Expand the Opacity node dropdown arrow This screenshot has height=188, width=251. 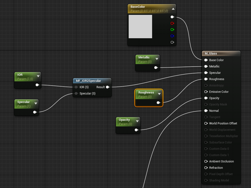click(137, 121)
